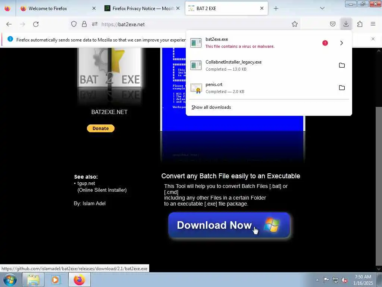Close the BAT 2 EXE tab
Viewport: 382px width, 287px height.
[262, 8]
